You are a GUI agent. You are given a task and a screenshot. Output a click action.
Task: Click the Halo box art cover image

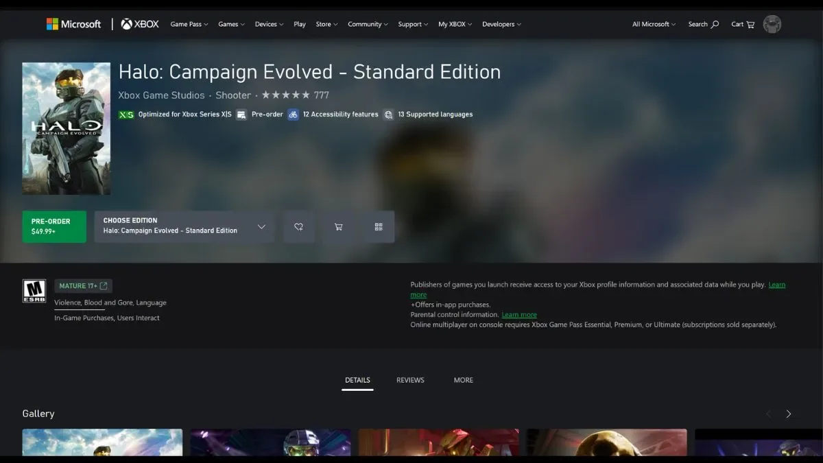[67, 129]
